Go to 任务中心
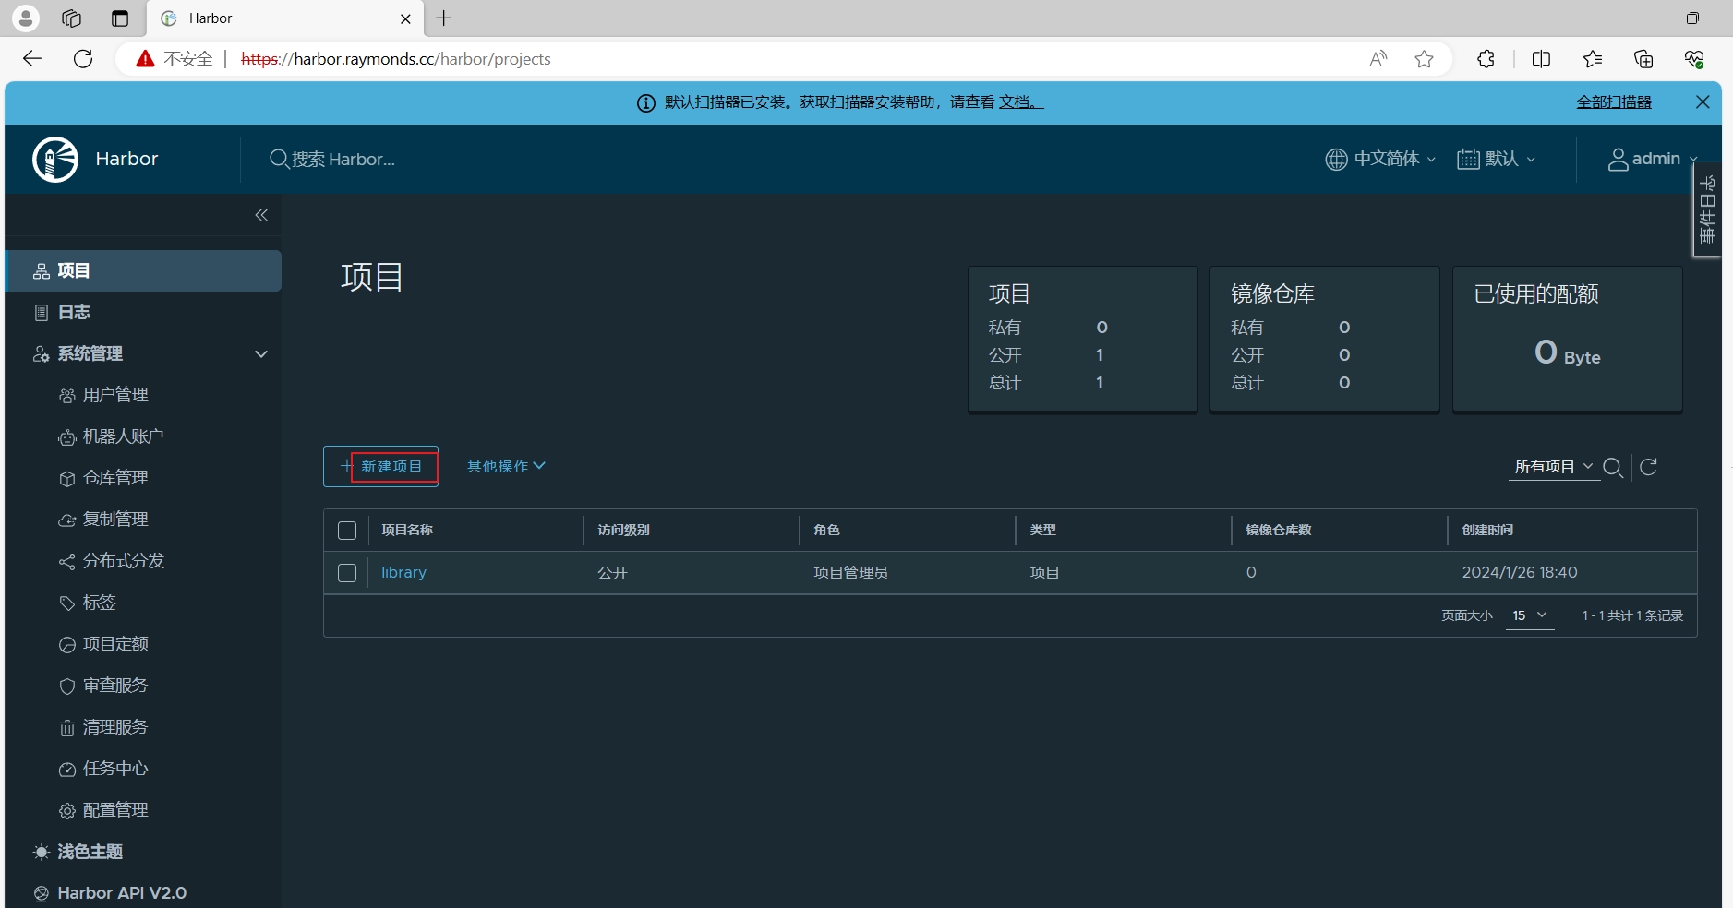The width and height of the screenshot is (1733, 908). [115, 769]
